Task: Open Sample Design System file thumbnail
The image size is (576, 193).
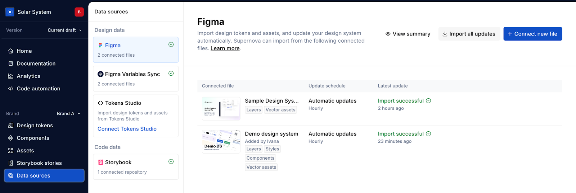Action: pos(221,109)
